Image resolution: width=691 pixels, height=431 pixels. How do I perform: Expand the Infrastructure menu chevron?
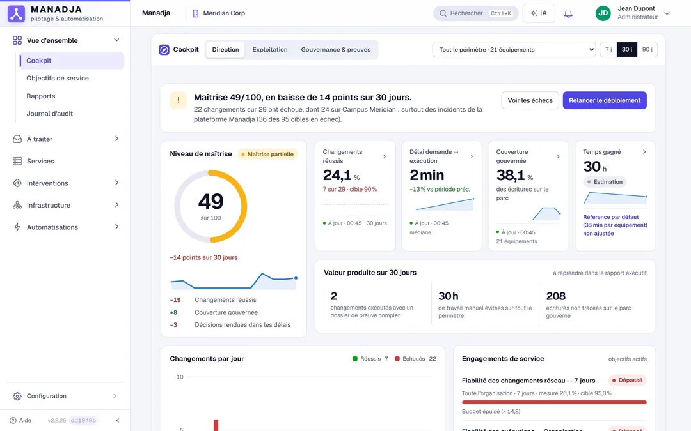tap(117, 204)
